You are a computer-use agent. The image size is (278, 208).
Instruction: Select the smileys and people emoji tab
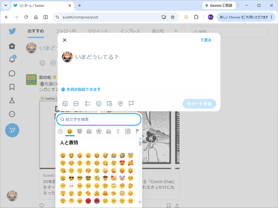tap(70, 131)
